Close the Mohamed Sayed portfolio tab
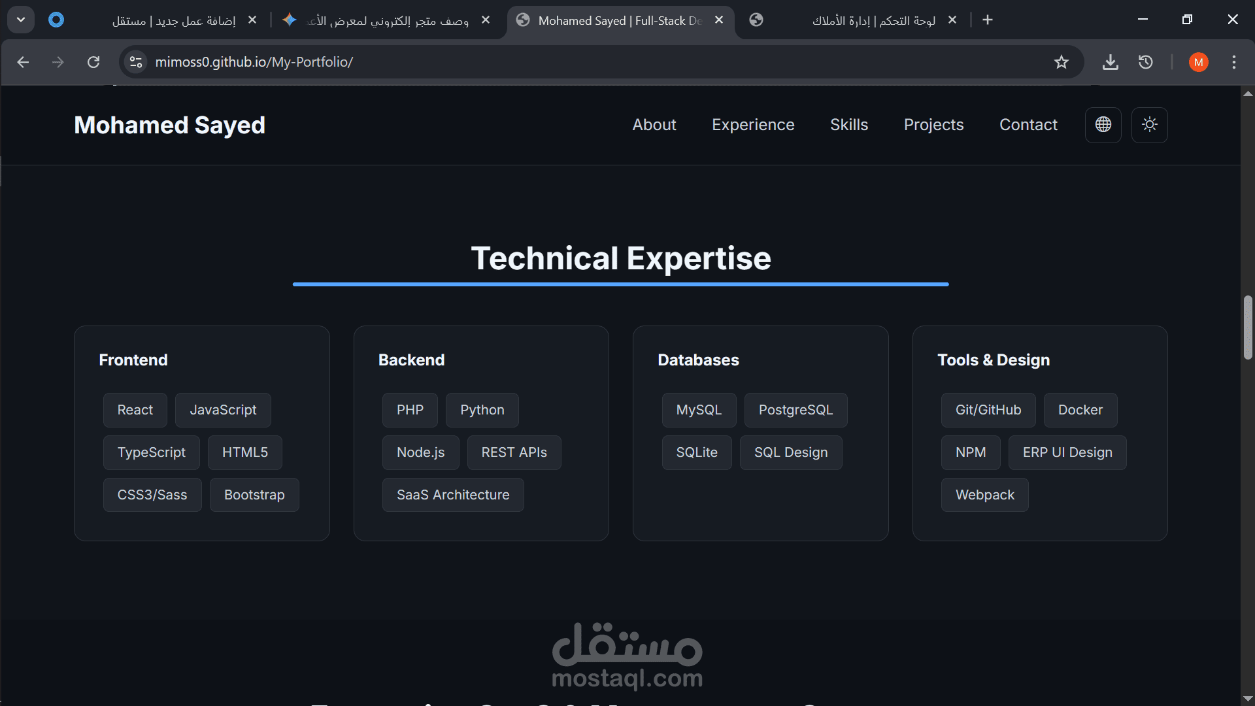The width and height of the screenshot is (1255, 706). [719, 20]
